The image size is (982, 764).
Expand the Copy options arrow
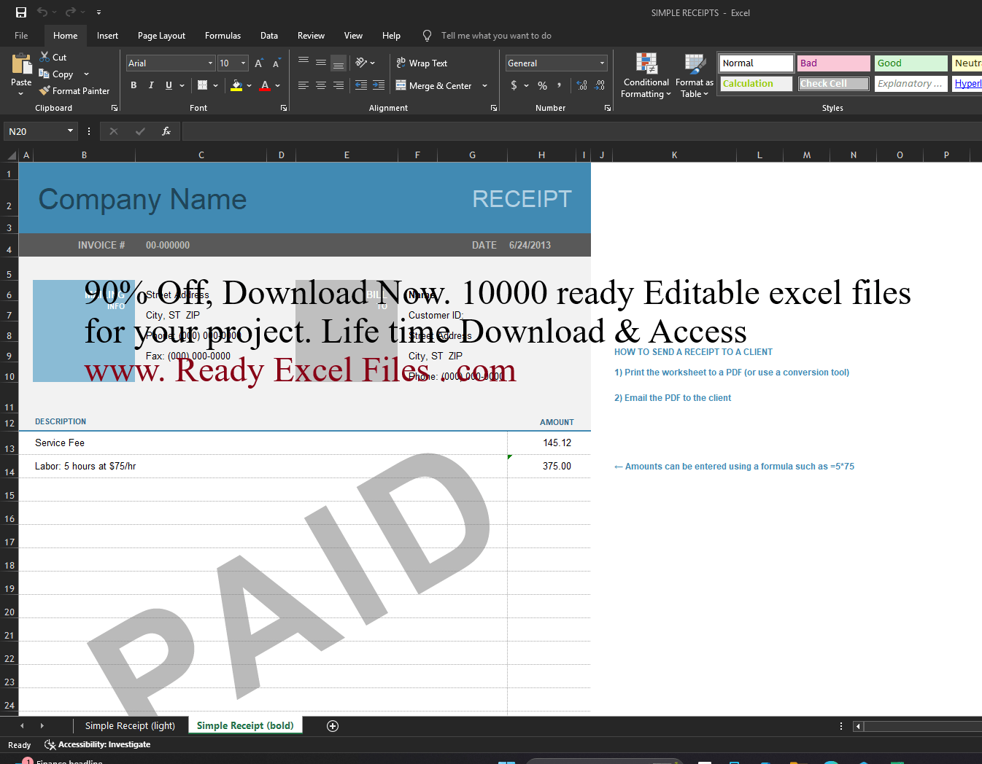click(86, 74)
